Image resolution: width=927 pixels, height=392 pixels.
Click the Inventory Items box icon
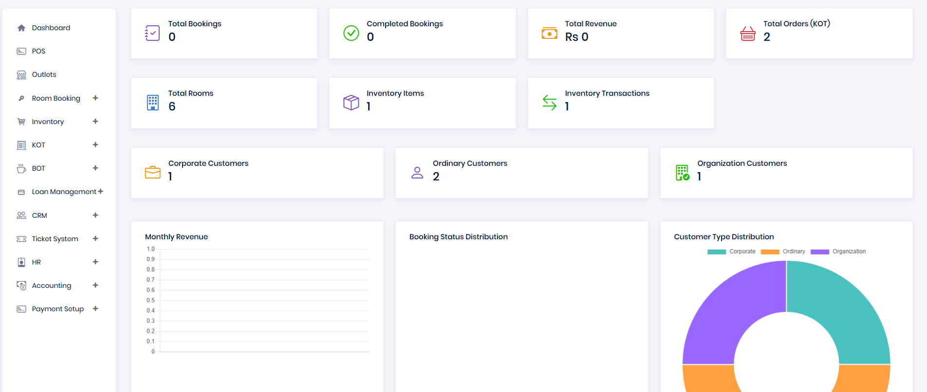(351, 103)
